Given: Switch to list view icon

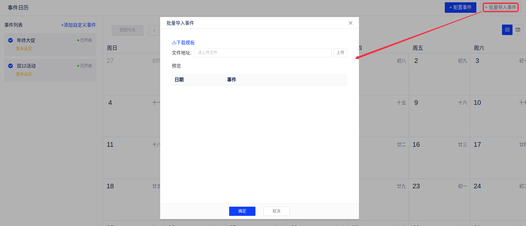Looking at the screenshot, I should (518, 30).
